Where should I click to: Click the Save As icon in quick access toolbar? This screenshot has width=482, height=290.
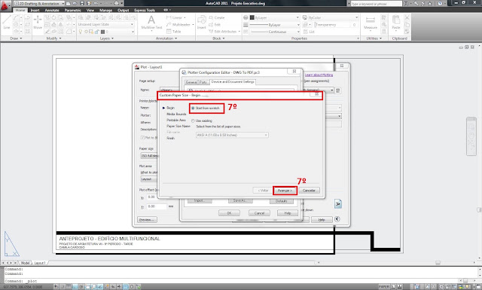tap(89, 3)
